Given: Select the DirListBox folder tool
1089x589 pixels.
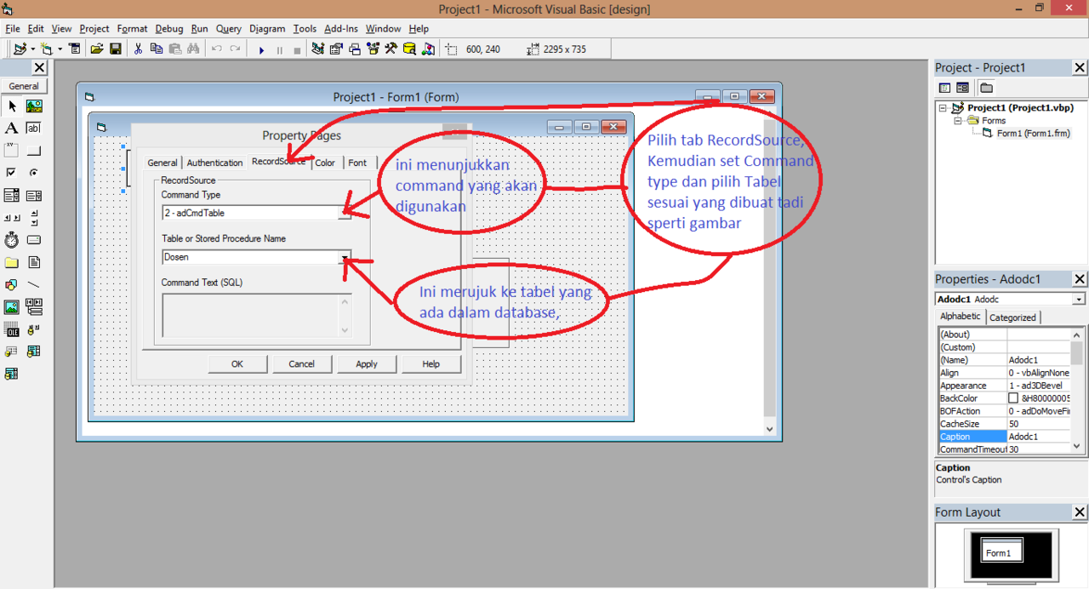Looking at the screenshot, I should 12,262.
